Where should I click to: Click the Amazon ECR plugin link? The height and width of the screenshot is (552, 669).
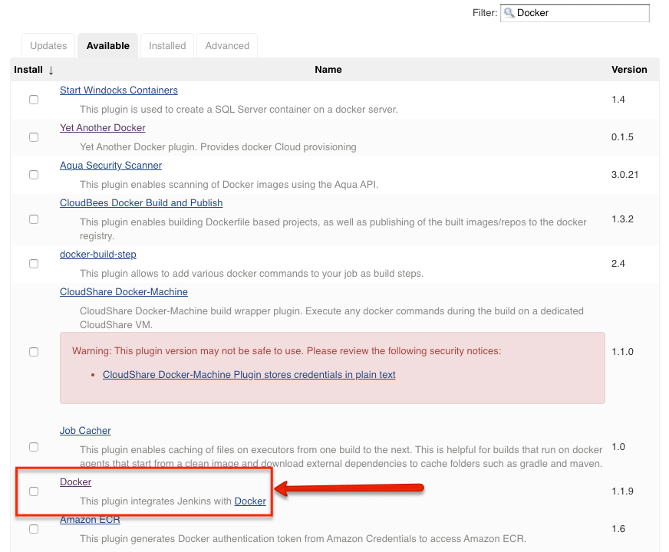[x=90, y=519]
